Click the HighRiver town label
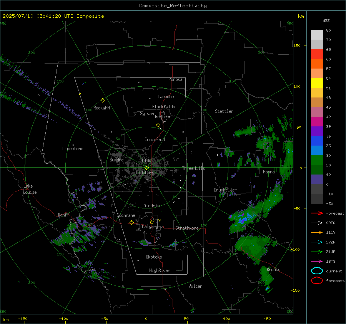The width and height of the screenshot is (346, 324). (x=160, y=270)
